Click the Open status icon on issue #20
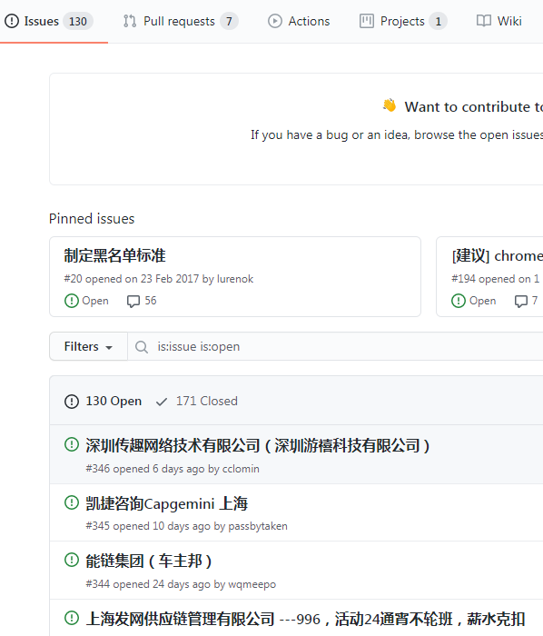Screen dimensions: 543x636 (72, 301)
